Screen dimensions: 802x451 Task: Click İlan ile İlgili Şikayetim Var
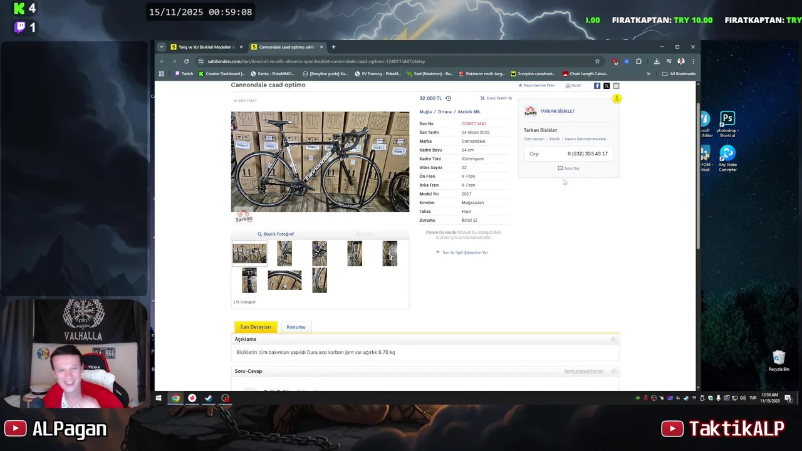(462, 252)
